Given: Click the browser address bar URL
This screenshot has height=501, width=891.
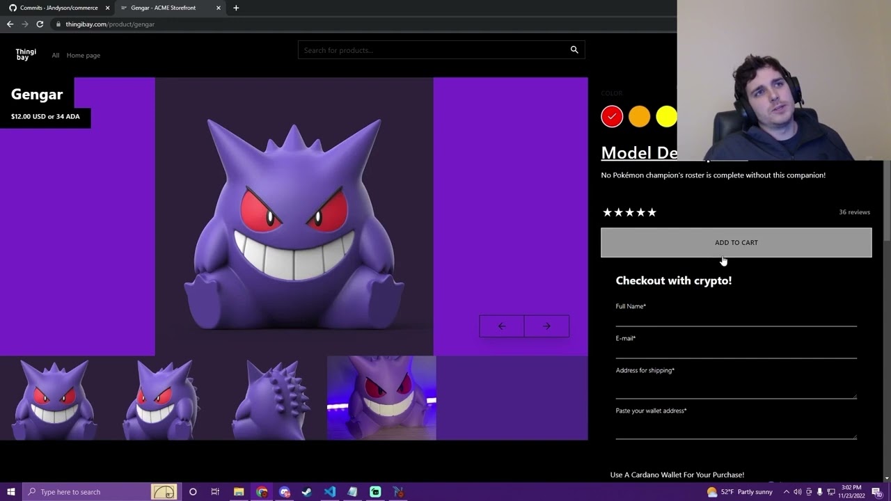Looking at the screenshot, I should 110,24.
